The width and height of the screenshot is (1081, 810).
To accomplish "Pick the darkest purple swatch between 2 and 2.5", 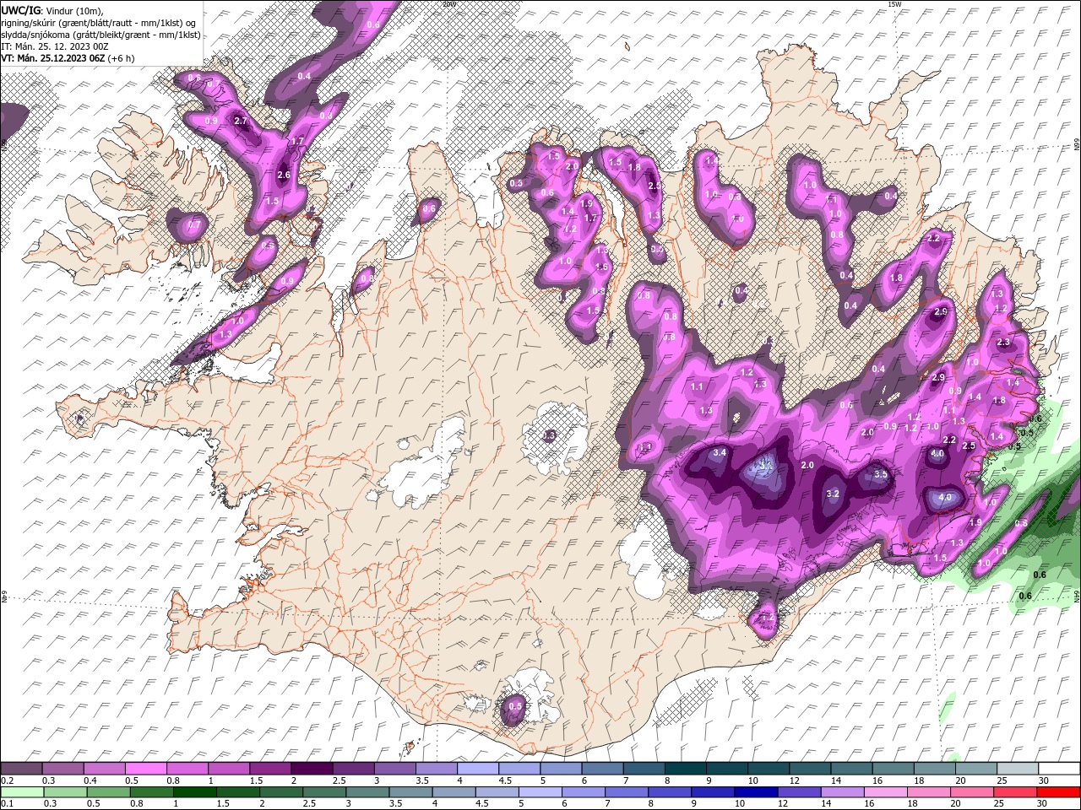I will click(312, 769).
